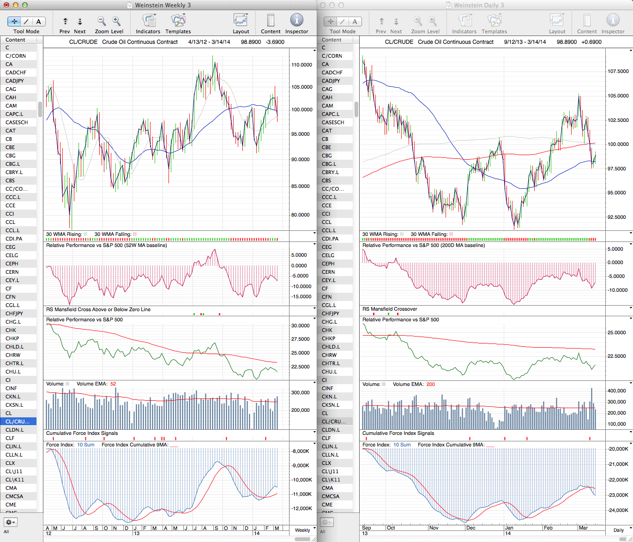Click Content column header in Weekly window

[18, 40]
